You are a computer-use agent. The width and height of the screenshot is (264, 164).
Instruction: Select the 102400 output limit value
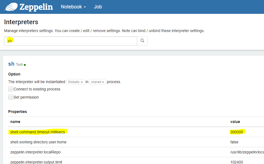pyautogui.click(x=237, y=162)
